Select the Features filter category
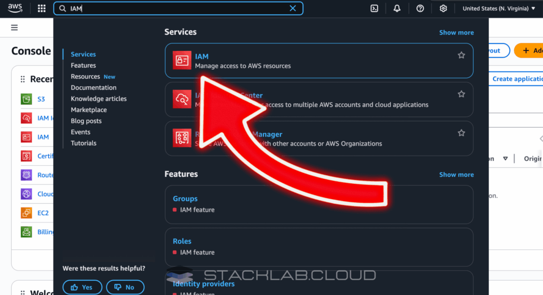Screen dimensions: 543x295 (x=83, y=65)
